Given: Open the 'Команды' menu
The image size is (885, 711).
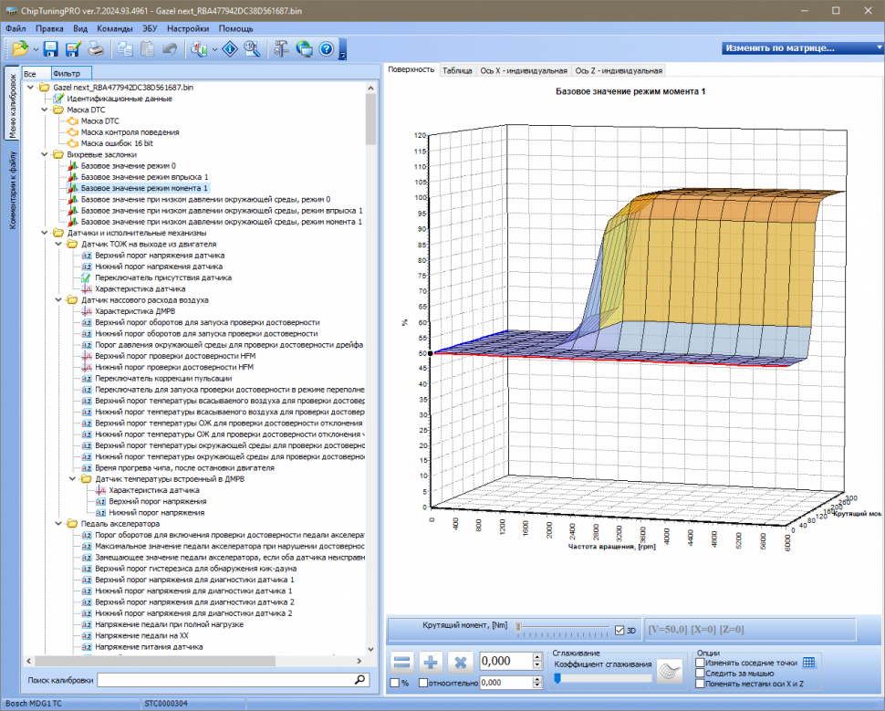Looking at the screenshot, I should point(115,28).
